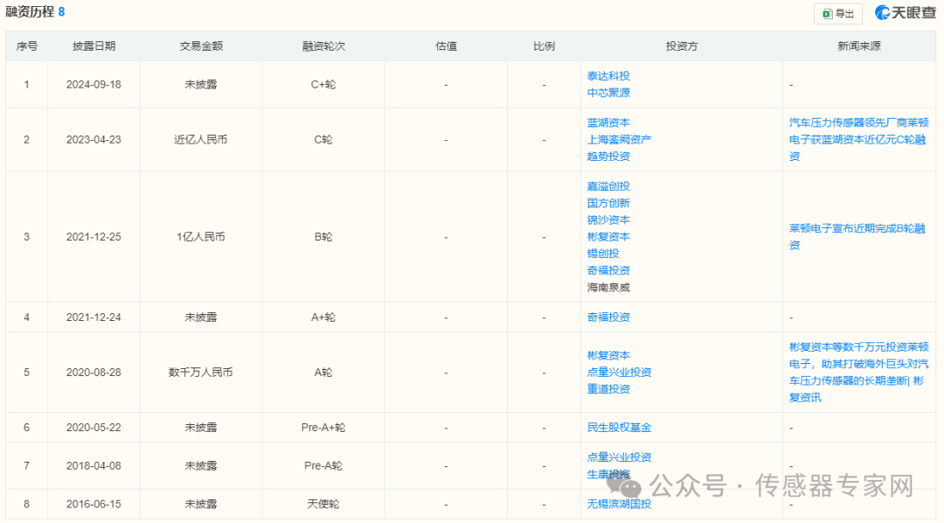
Task: Click the 未披露 amount in row 1
Action: (x=201, y=85)
